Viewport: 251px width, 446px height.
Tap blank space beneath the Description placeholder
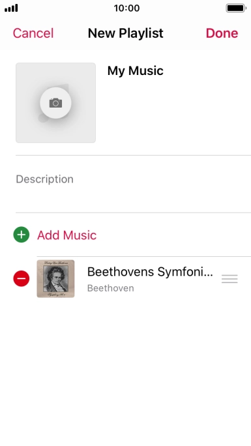(x=133, y=199)
